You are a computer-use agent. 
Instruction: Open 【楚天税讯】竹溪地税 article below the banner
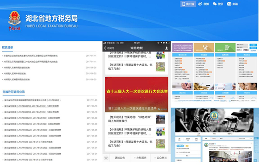(x=137, y=119)
